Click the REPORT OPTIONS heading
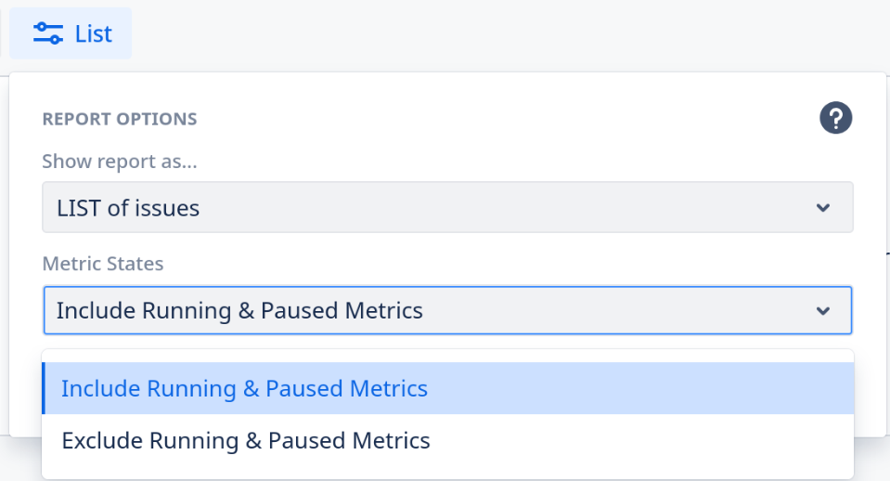The height and width of the screenshot is (481, 890). [120, 119]
